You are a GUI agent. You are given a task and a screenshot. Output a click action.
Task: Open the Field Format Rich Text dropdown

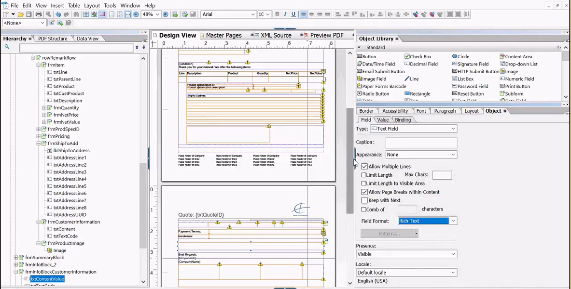pos(428,221)
